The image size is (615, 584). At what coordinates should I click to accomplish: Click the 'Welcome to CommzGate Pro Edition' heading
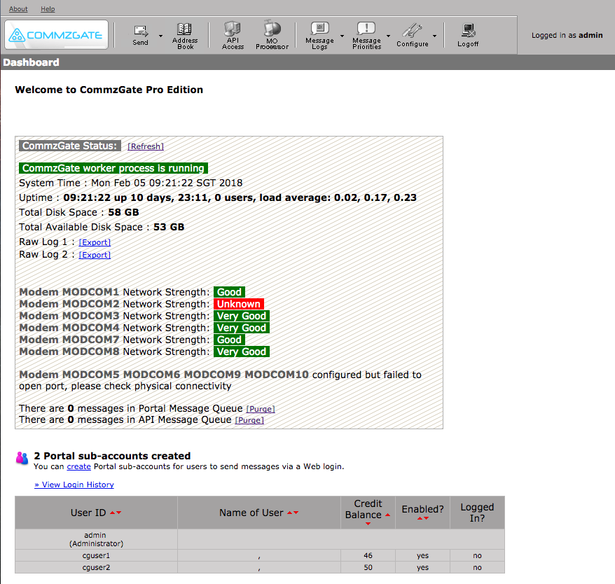pos(109,90)
